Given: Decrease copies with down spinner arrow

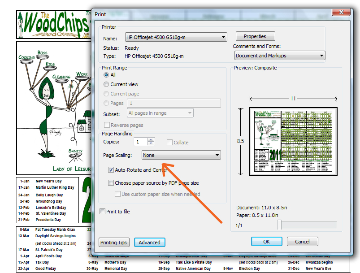Looking at the screenshot, I should point(151,144).
